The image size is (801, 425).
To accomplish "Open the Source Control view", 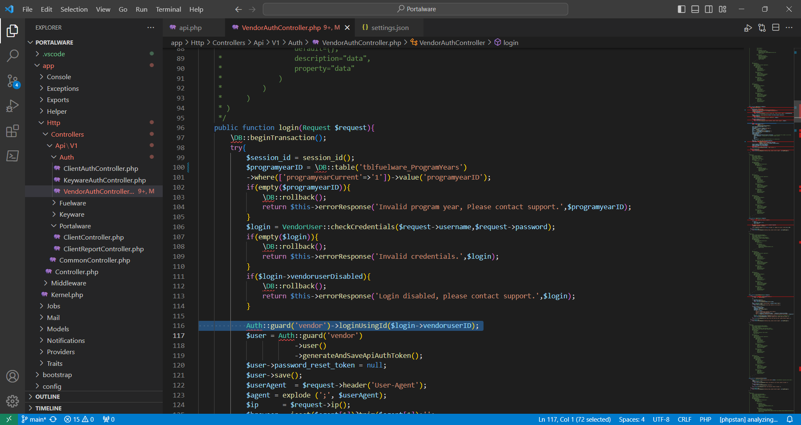I will (x=13, y=81).
